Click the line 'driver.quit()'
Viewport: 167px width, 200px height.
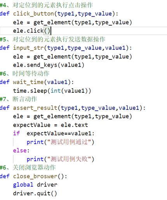click(35, 193)
